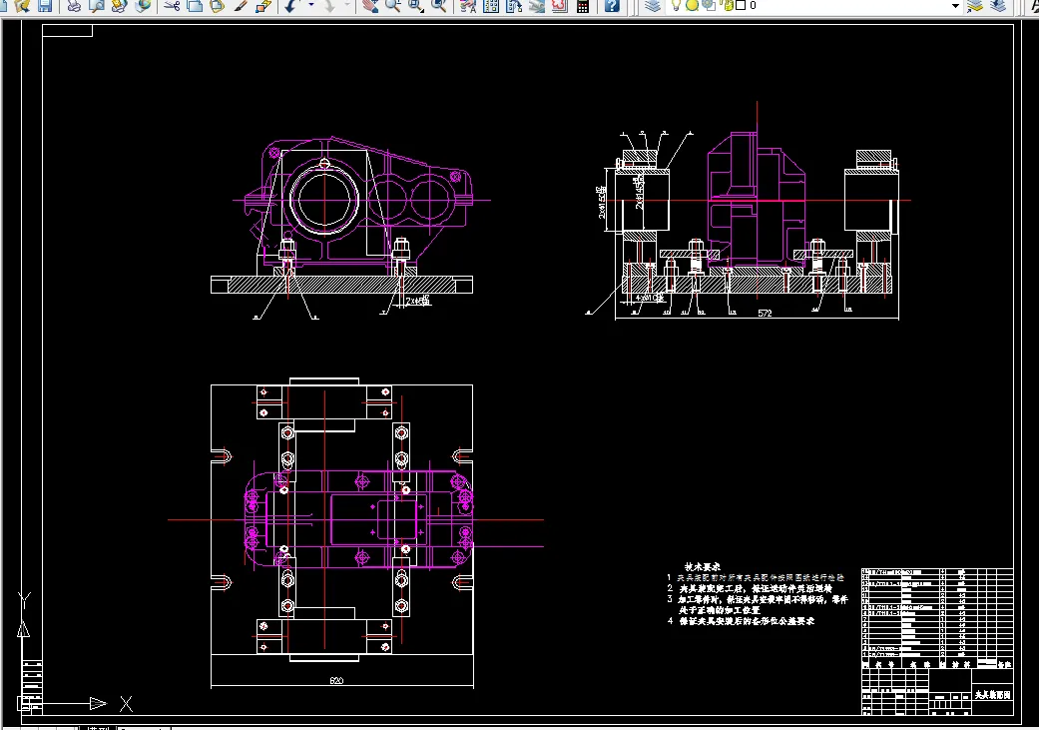Select the Zoom Realtime magnifier
Viewport: 1039px width, 730px height.
(393, 6)
